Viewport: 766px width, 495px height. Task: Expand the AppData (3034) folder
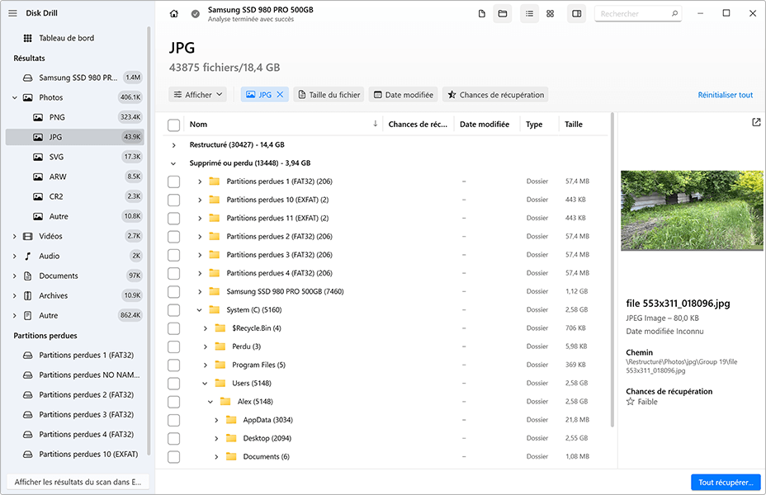pos(216,420)
